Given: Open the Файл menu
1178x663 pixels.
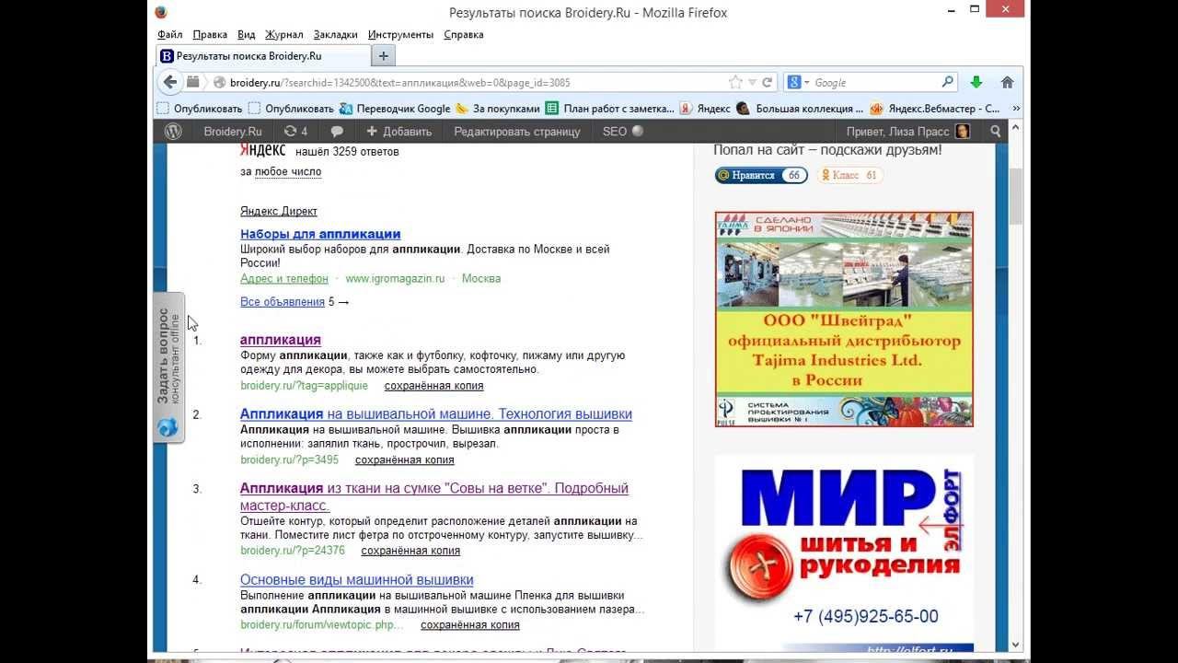Looking at the screenshot, I should point(170,35).
